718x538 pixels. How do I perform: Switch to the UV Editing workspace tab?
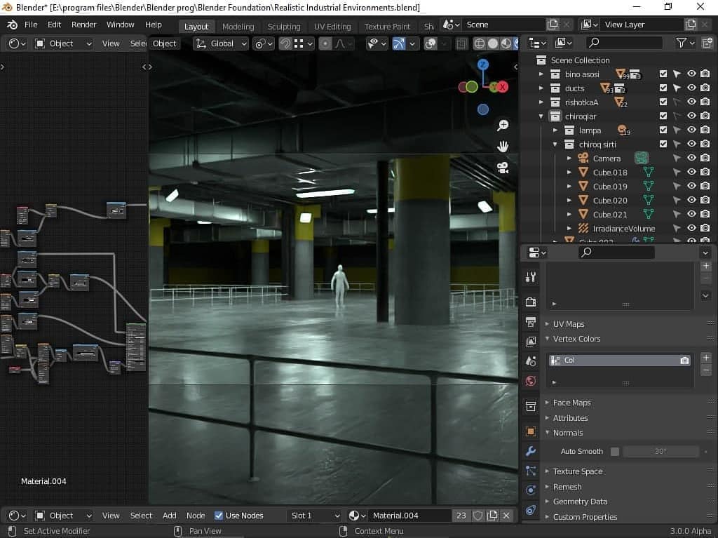pyautogui.click(x=332, y=27)
